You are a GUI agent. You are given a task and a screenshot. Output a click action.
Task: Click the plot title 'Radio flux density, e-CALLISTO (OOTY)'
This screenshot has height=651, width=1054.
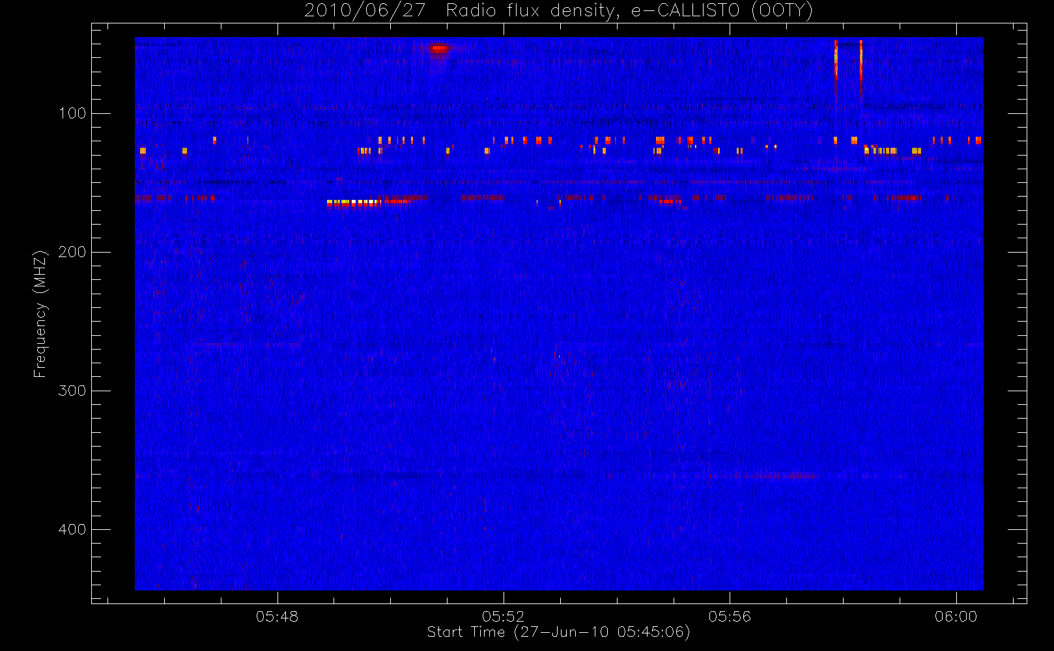(629, 11)
